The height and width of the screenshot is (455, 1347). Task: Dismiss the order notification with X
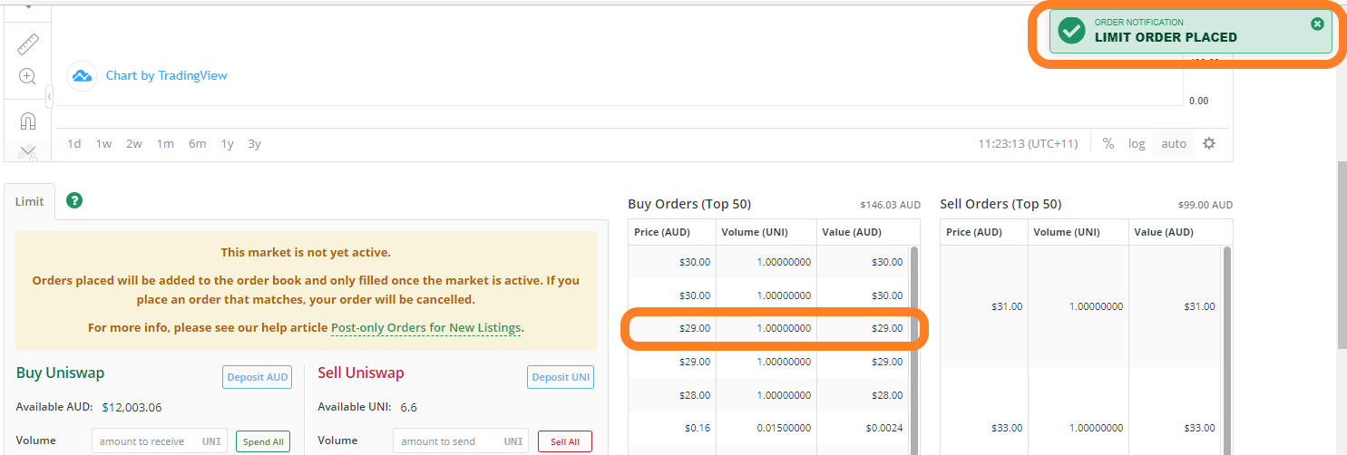1317,24
